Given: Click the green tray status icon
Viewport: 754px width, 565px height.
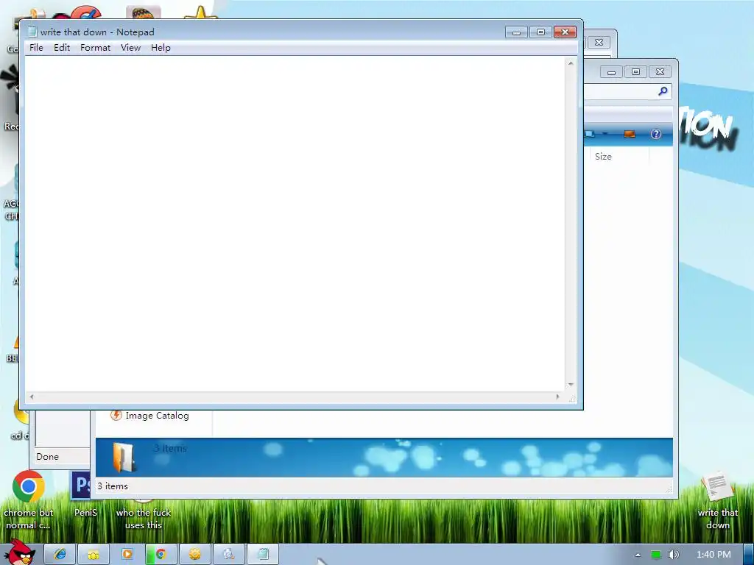Looking at the screenshot, I should point(656,555).
